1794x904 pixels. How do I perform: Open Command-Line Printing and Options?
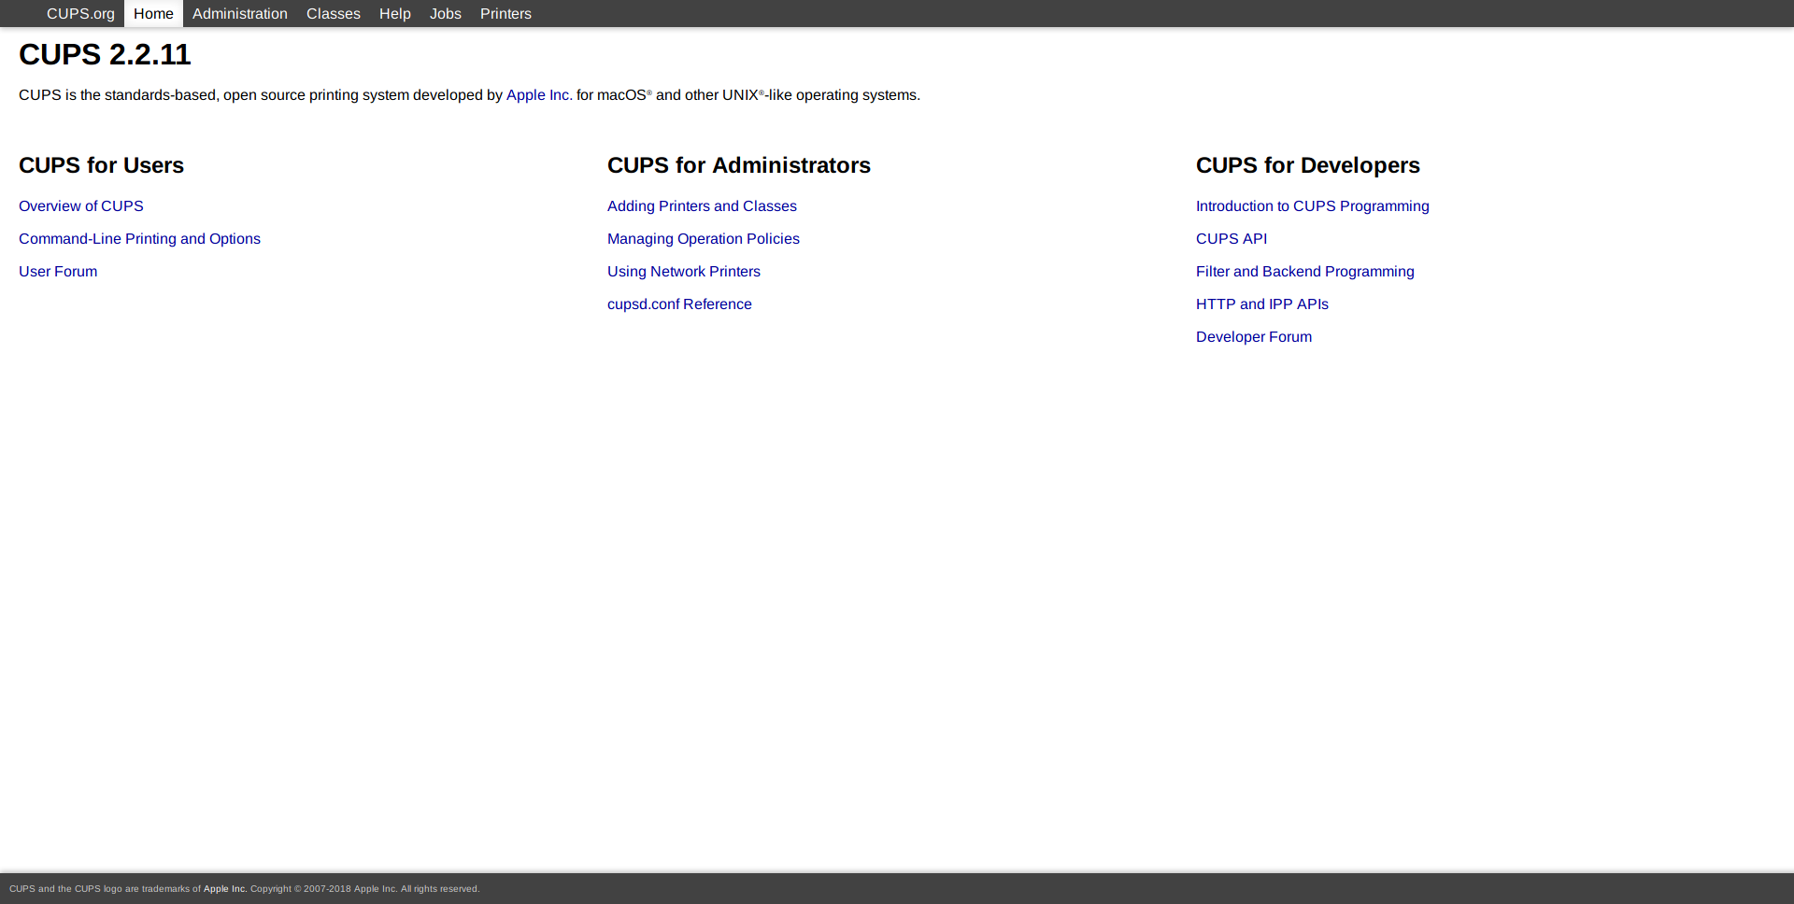pyautogui.click(x=139, y=239)
